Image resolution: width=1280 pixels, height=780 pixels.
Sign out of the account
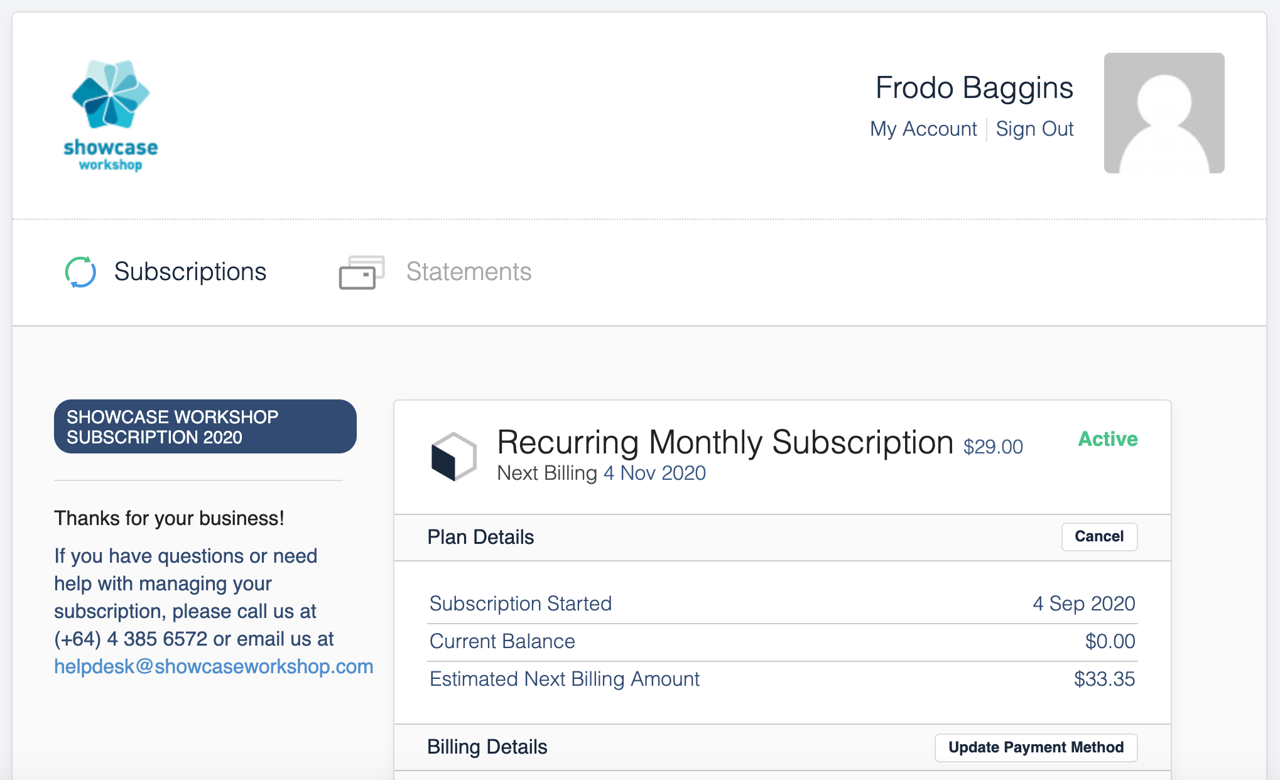point(1034,129)
